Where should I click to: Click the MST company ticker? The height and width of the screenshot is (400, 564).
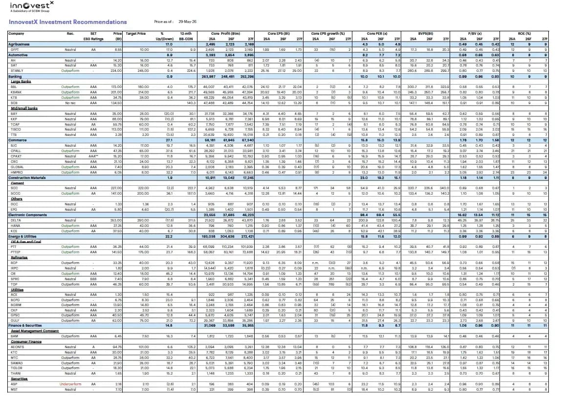(x=14, y=390)
